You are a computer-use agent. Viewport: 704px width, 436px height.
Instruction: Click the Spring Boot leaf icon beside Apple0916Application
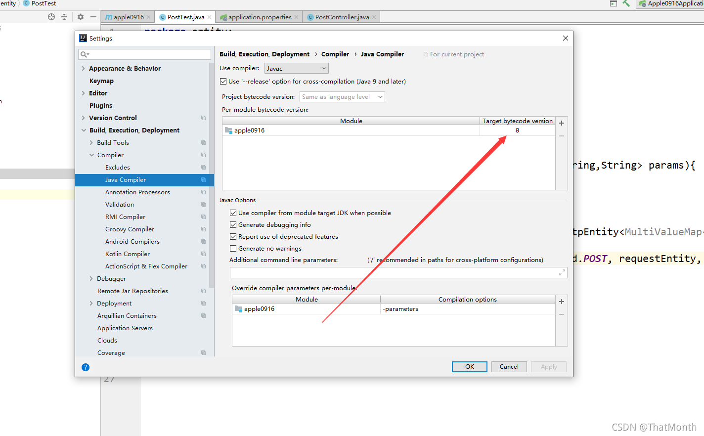pyautogui.click(x=642, y=3)
